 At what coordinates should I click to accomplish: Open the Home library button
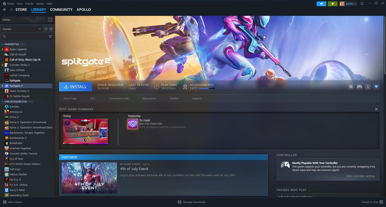pyautogui.click(x=23, y=20)
